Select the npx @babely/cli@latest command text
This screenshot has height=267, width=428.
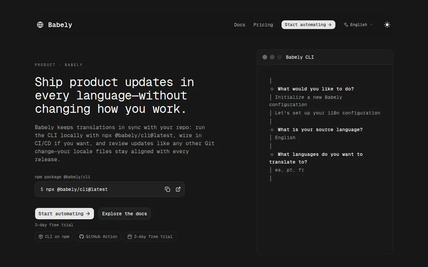(x=77, y=189)
